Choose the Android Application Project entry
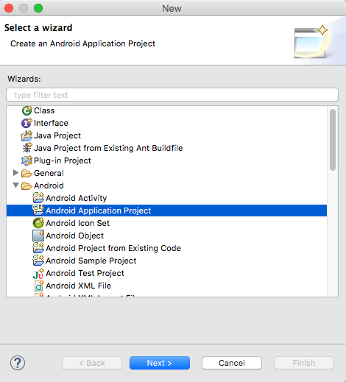The image size is (346, 382). click(x=166, y=211)
